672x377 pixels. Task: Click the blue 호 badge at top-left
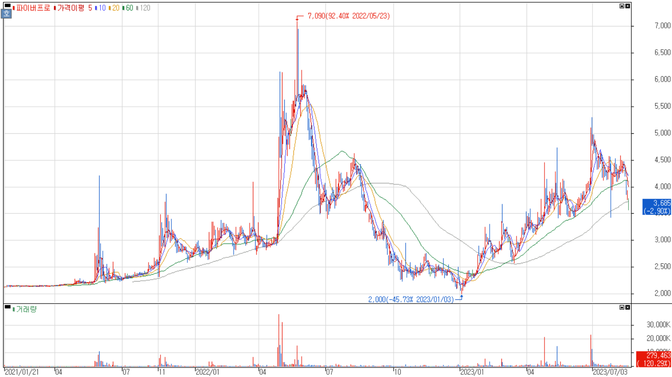pos(6,14)
